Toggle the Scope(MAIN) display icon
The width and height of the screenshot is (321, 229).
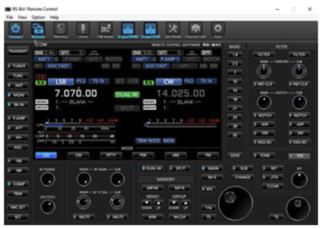[x=128, y=30]
